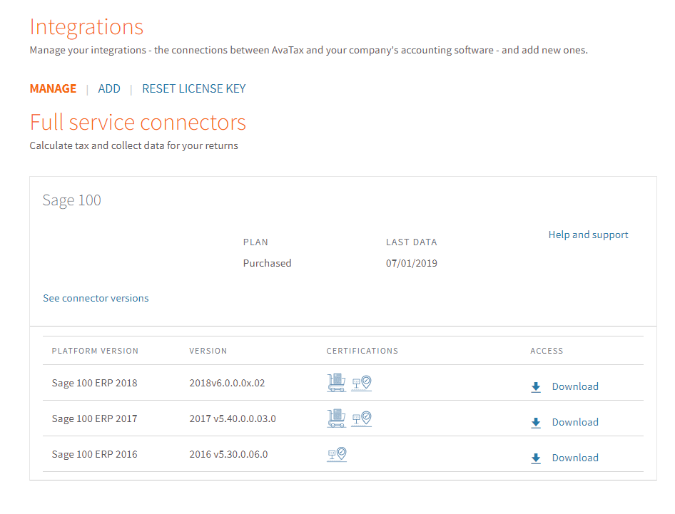Viewport: 675px width, 514px height.
Task: Click the shopping cart certification icon for Sage 100 ERP 2017
Action: click(x=336, y=418)
